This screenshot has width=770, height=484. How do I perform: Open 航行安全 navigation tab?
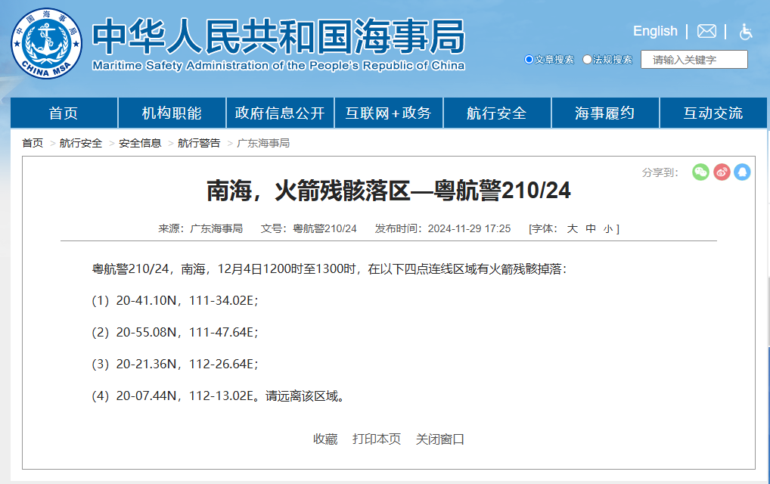click(x=497, y=113)
